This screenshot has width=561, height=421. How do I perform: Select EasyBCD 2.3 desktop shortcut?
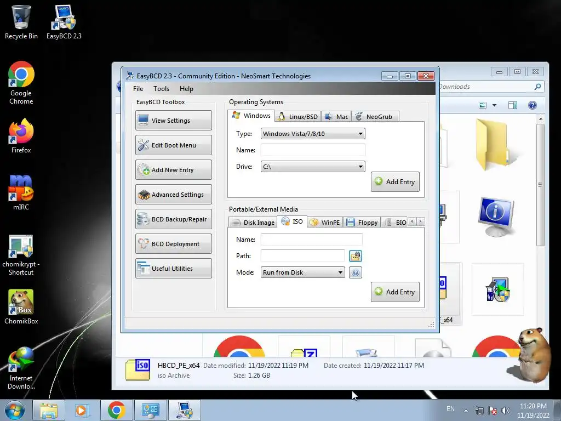tap(64, 22)
